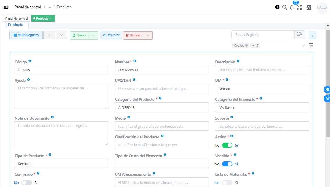Screen dimensions: 330x187
Task: Show info for UPC/EAN field
Action: 134,80
